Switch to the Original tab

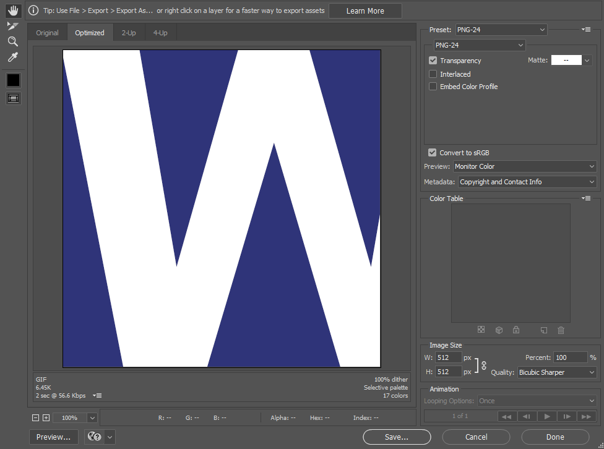[x=48, y=33]
